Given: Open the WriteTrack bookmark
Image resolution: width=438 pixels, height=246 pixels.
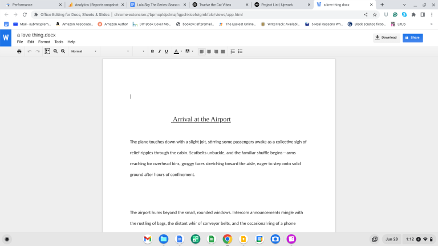Looking at the screenshot, I should coord(280,24).
